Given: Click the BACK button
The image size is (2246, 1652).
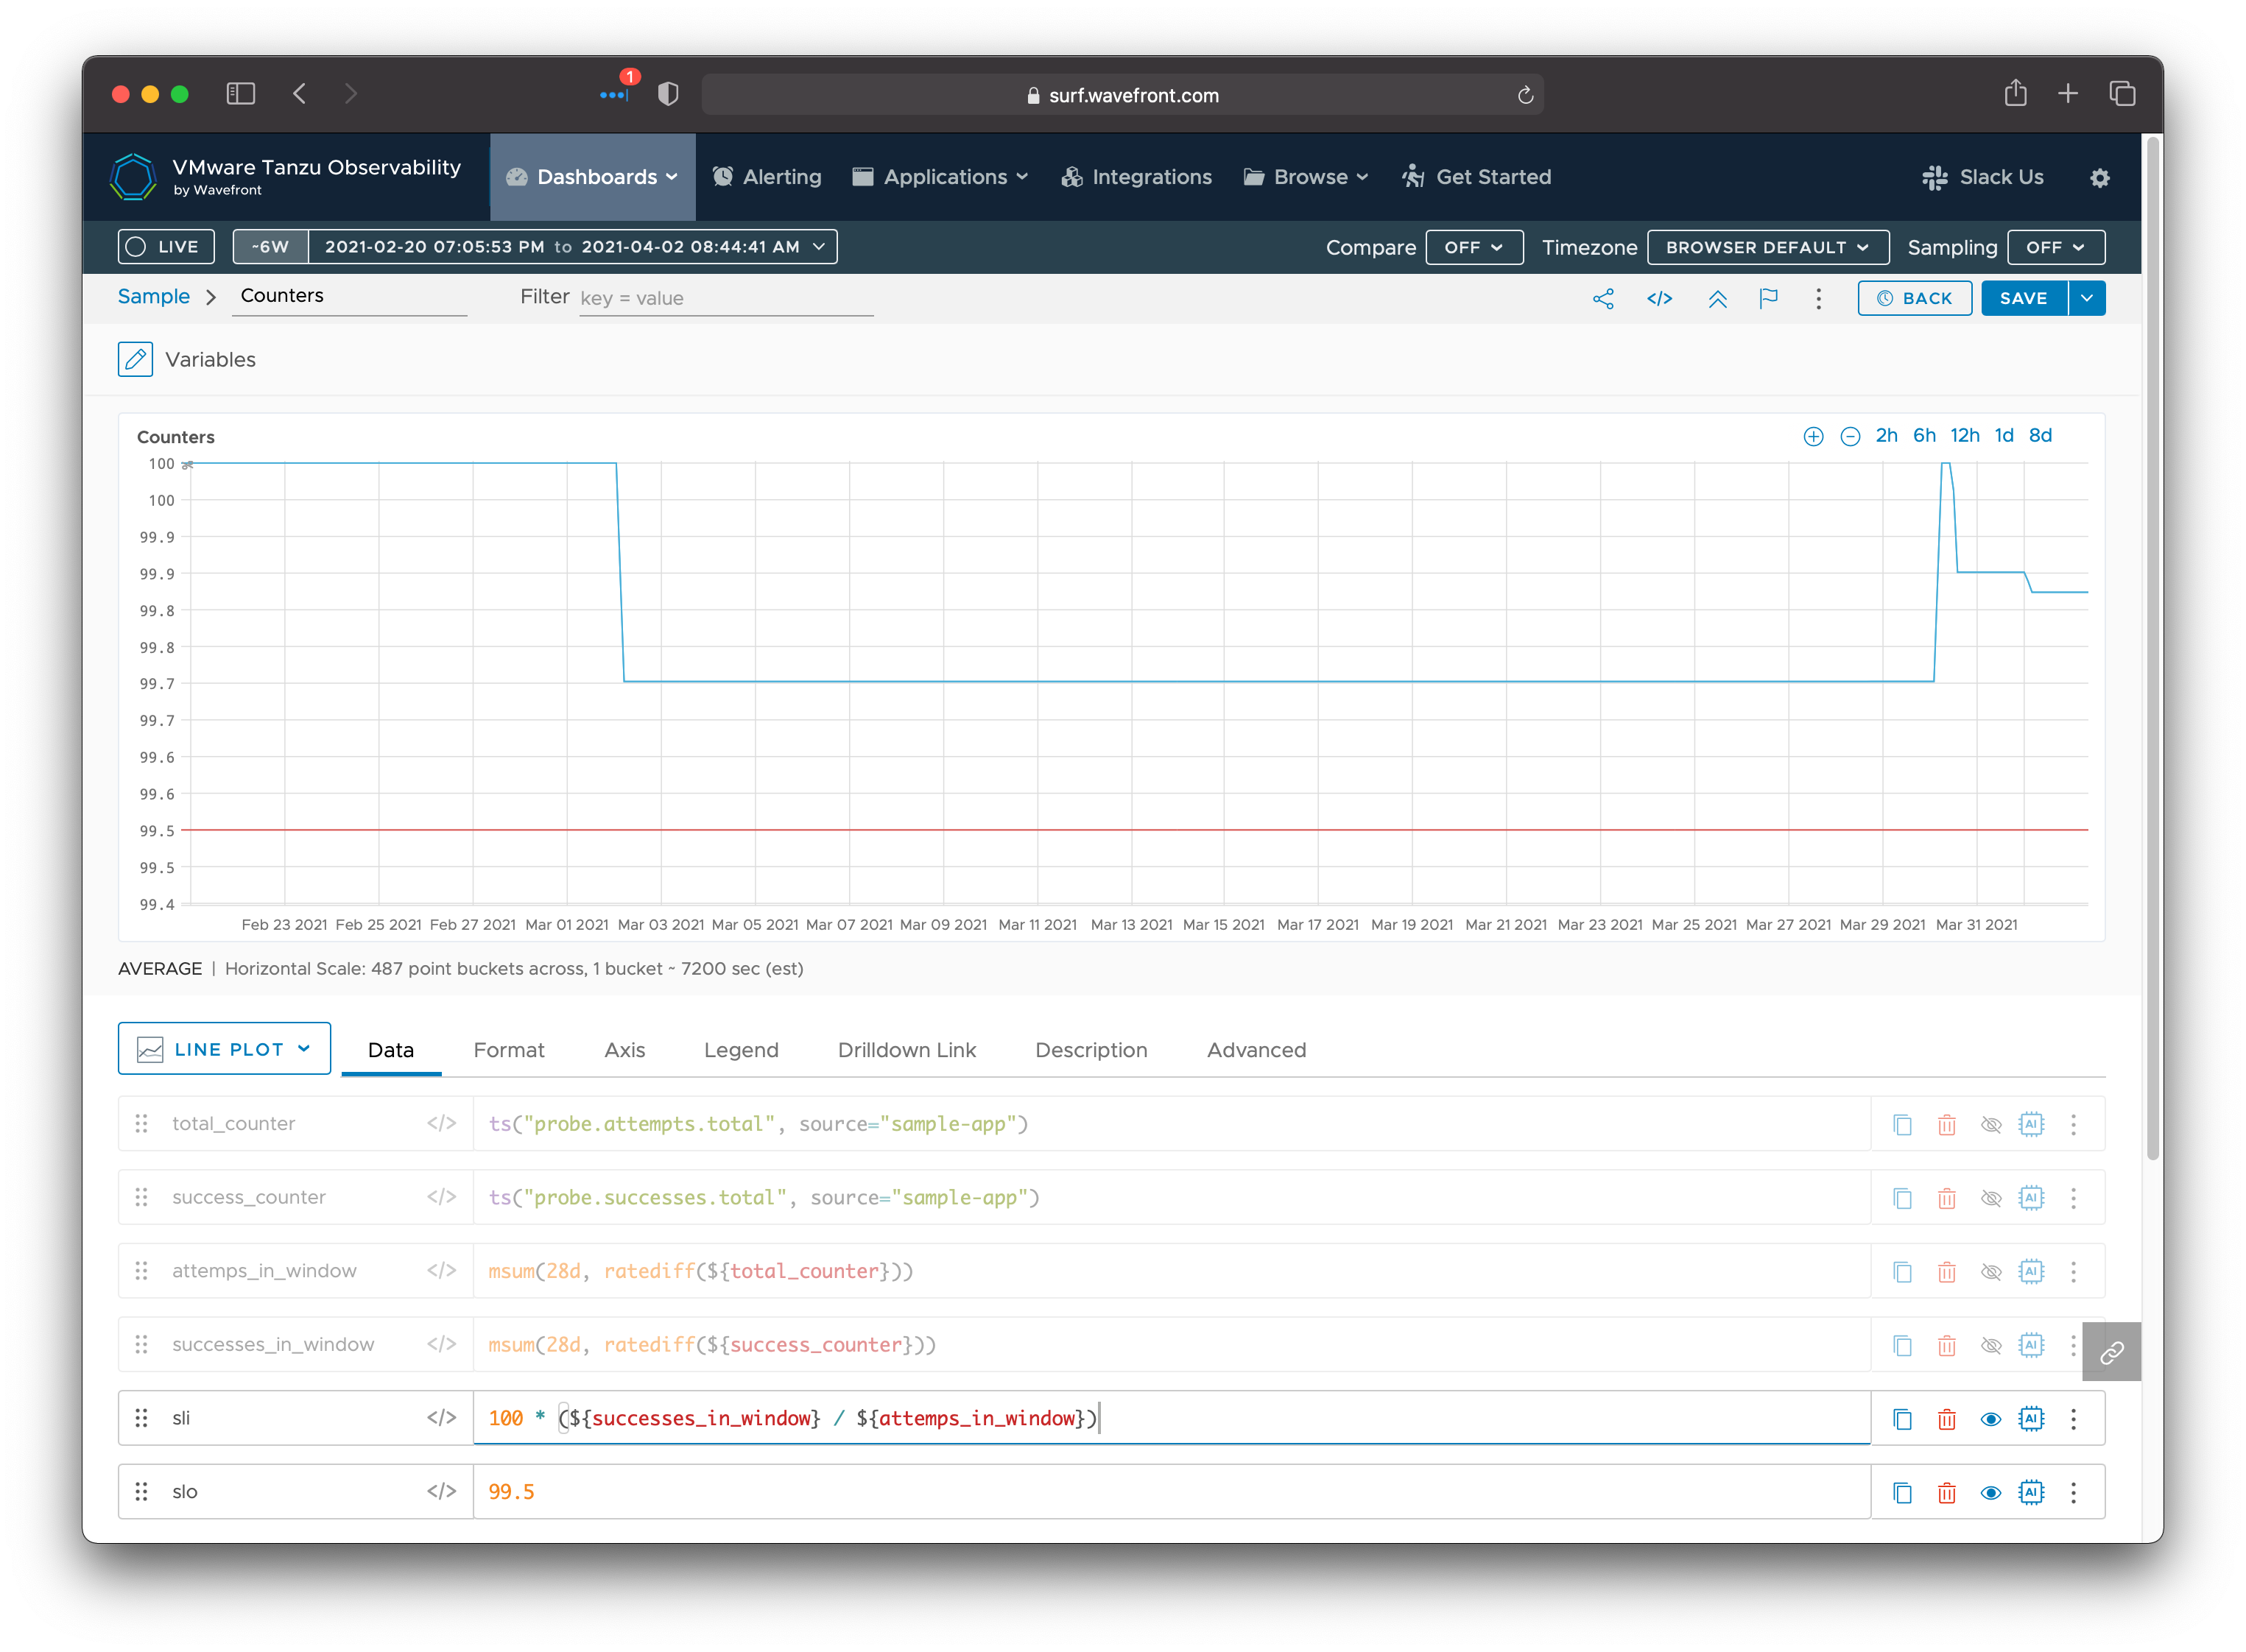Looking at the screenshot, I should pyautogui.click(x=1914, y=298).
